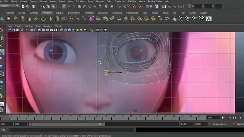Image resolution: width=244 pixels, height=137 pixels.
Task: Create a polygon cube from the shelf
Action: coord(16,19)
